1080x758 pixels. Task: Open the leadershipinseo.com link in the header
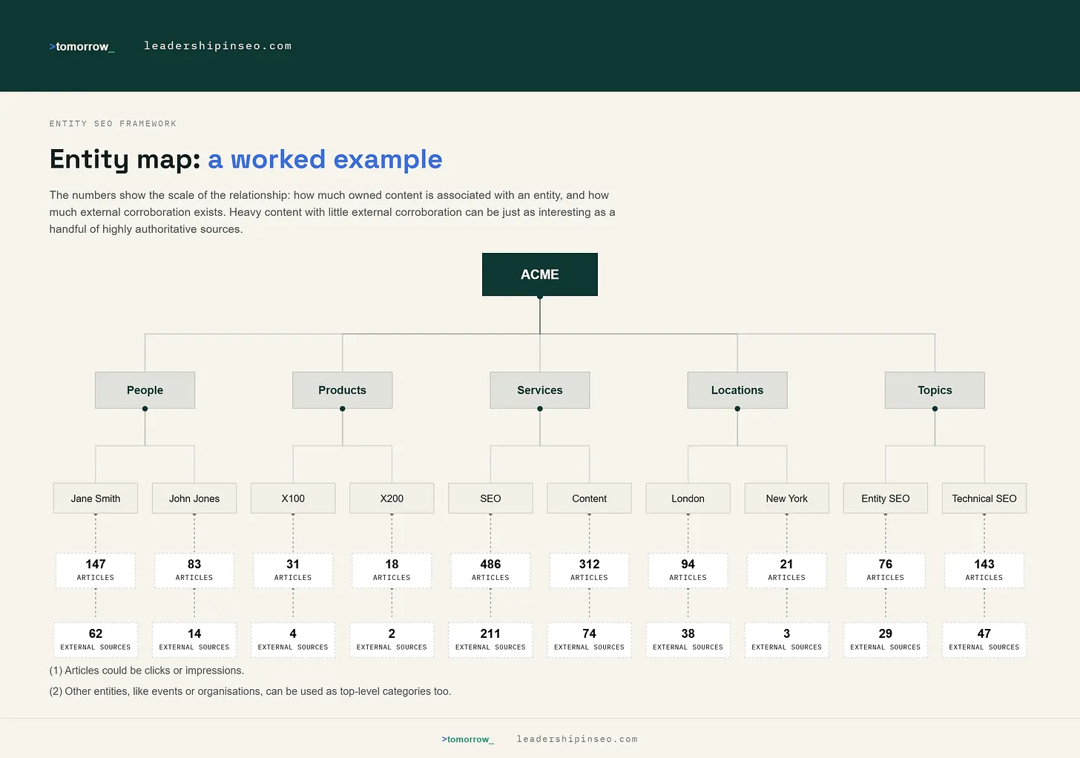pos(217,46)
